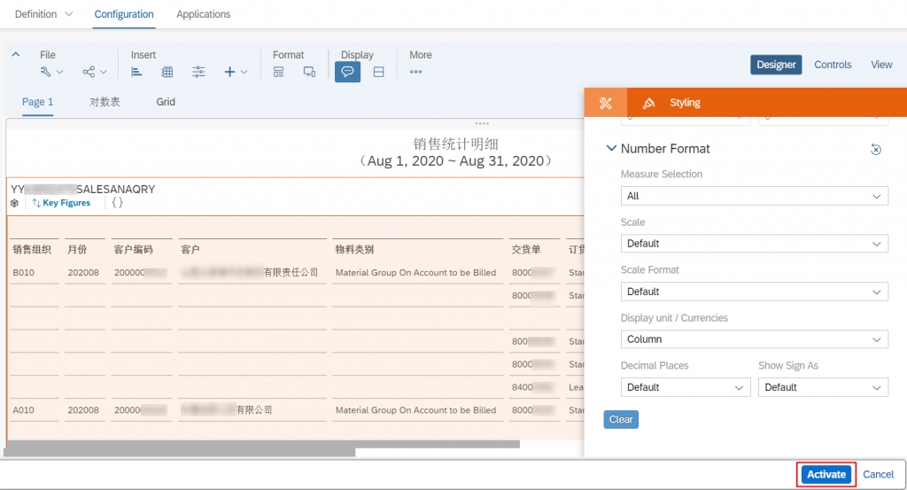Screen dimensions: 907x490
Task: Select the 月份 column header
Action: pos(77,249)
